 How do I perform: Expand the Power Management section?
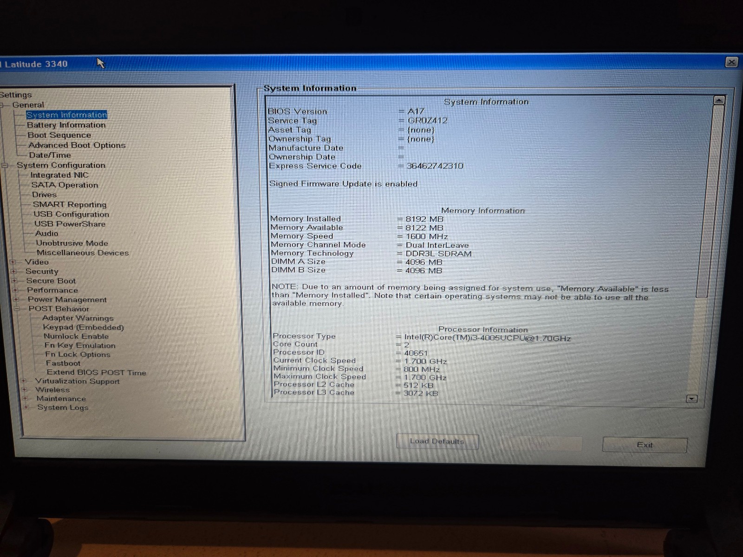click(16, 299)
